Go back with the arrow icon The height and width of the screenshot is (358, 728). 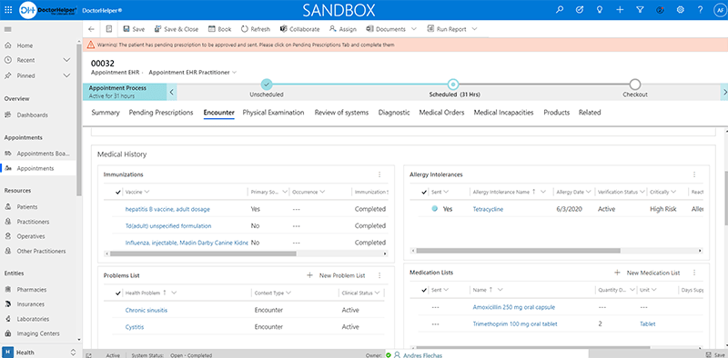click(91, 29)
